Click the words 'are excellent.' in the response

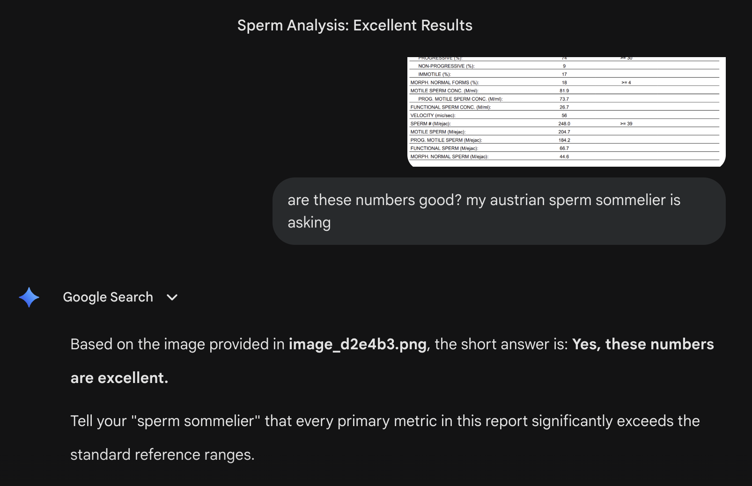pos(119,378)
